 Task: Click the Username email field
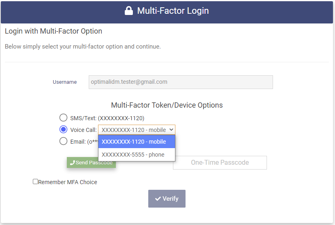181,82
